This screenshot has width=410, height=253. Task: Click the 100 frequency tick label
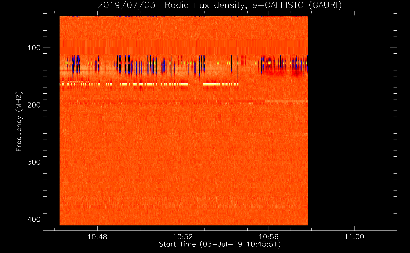(34, 48)
